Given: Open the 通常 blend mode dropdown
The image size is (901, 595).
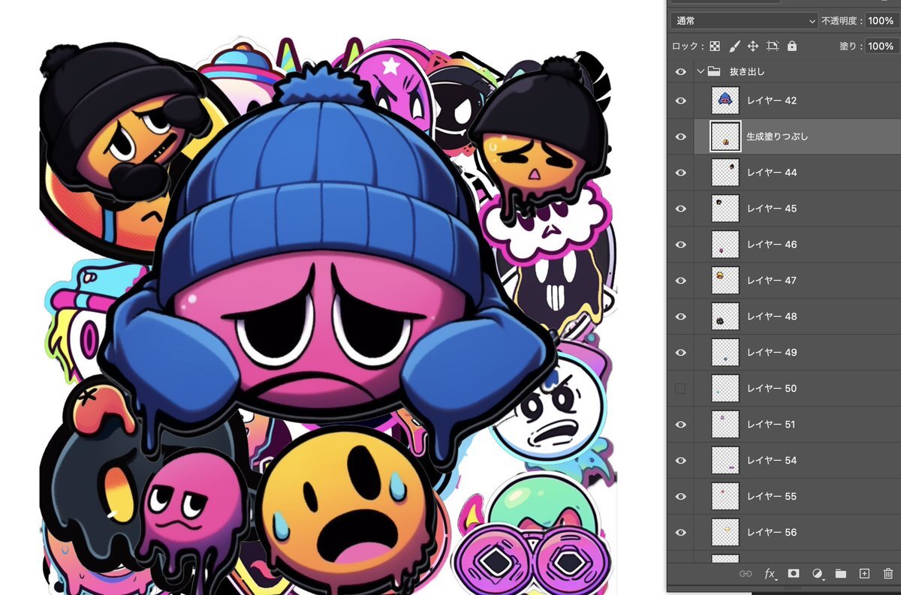Looking at the screenshot, I should (744, 21).
